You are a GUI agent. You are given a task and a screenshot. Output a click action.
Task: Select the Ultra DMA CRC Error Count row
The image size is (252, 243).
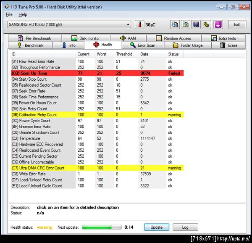pos(97,168)
